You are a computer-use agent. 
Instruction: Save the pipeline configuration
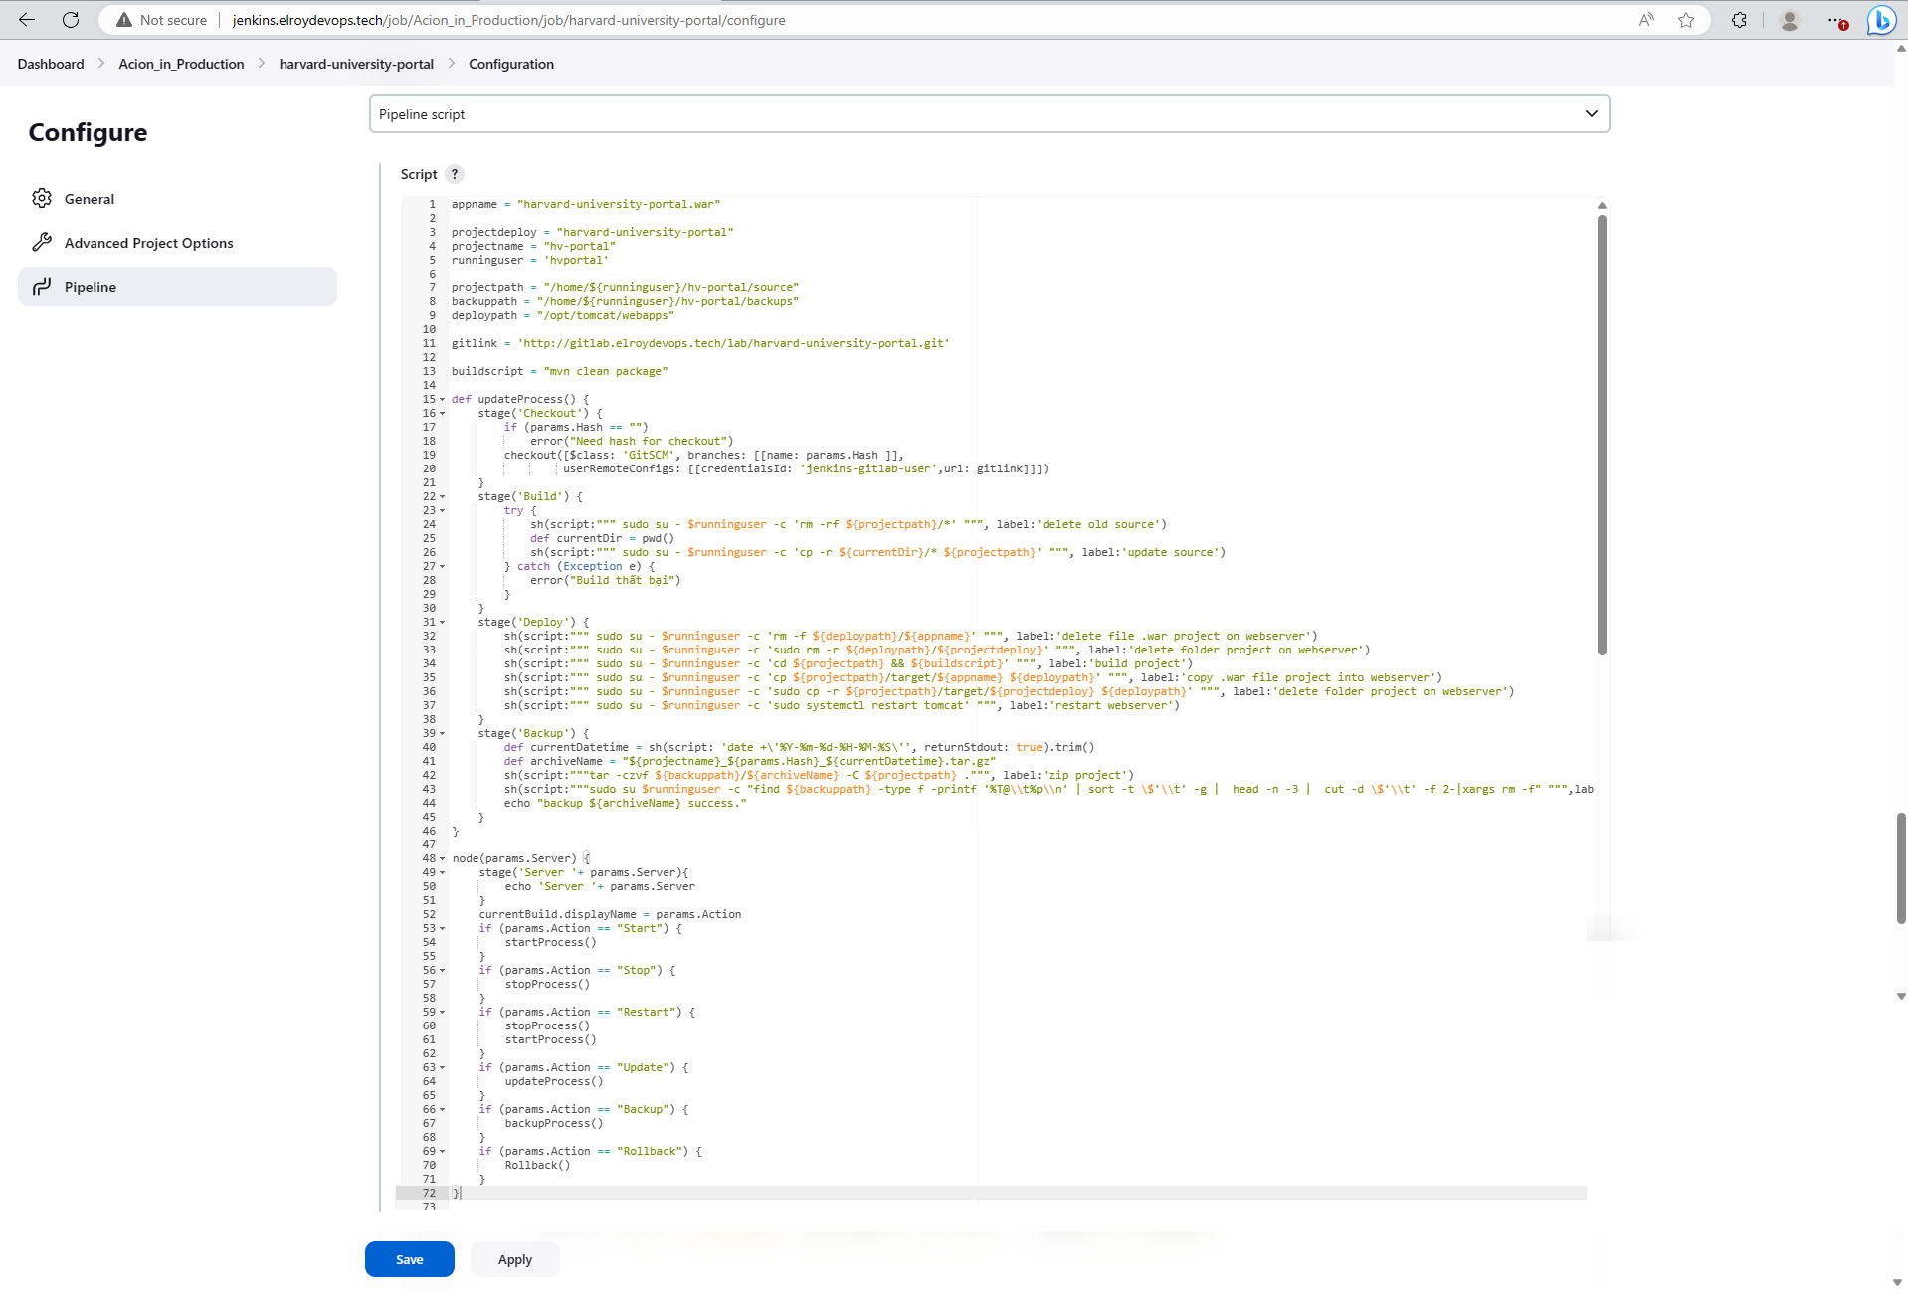click(410, 1259)
